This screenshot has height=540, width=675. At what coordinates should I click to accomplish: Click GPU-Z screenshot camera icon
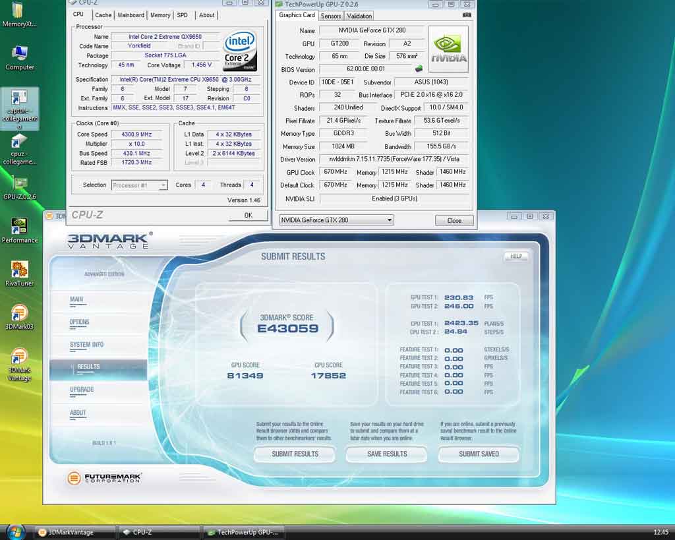click(467, 15)
